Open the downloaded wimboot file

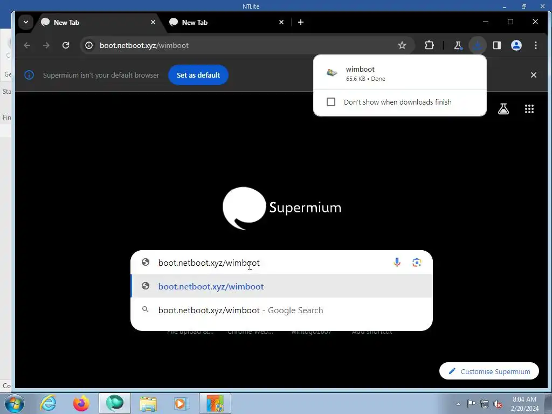coord(400,73)
